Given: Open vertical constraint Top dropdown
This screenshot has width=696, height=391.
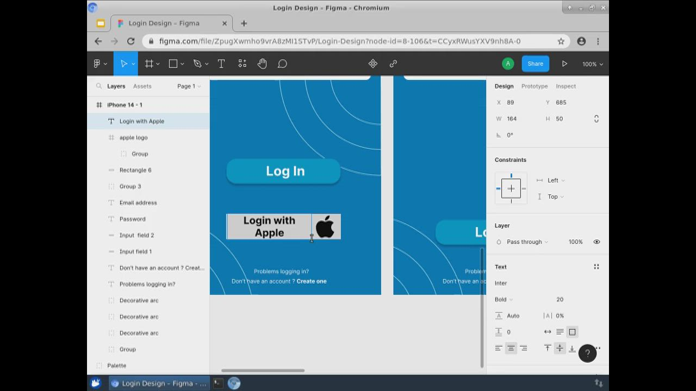Looking at the screenshot, I should [x=556, y=197].
